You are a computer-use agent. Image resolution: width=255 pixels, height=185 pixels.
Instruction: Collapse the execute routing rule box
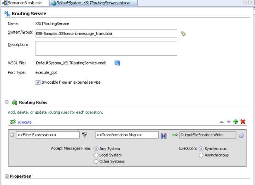[12, 135]
